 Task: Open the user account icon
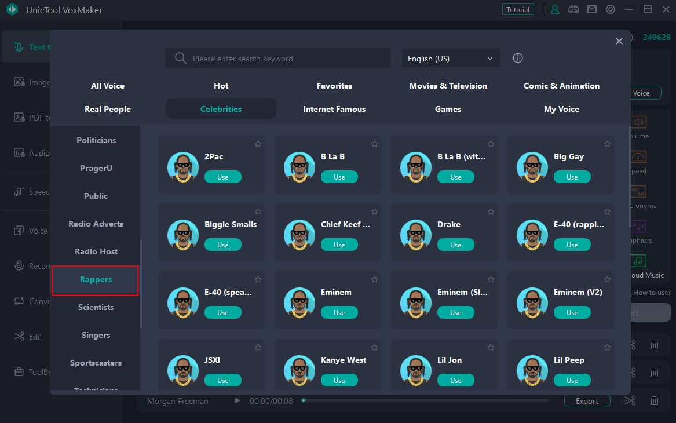pyautogui.click(x=555, y=9)
